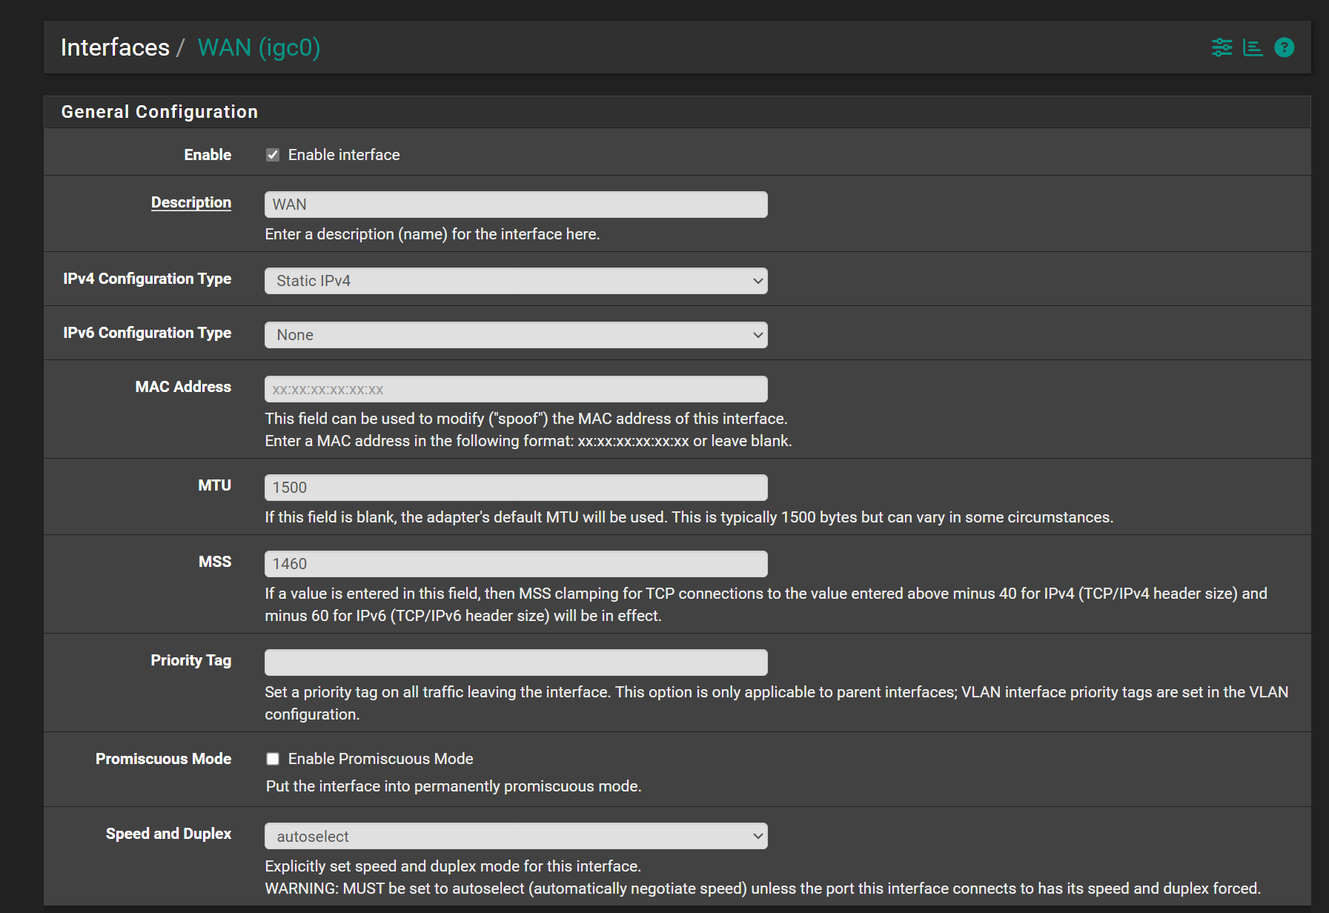Click the MSS row label
1329x913 pixels.
214,562
